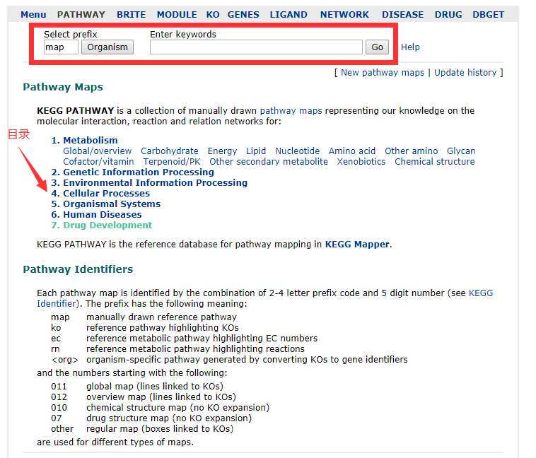
Task: Open the Help link beside search
Action: [x=410, y=47]
